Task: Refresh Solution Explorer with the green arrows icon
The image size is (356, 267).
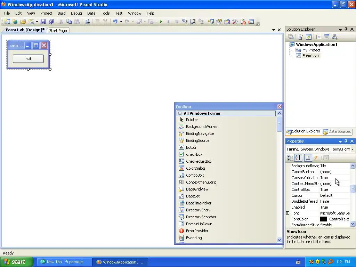Action: click(309, 37)
